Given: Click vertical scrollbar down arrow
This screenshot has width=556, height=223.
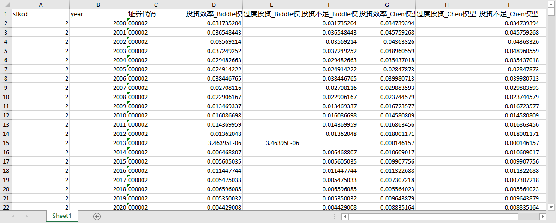Looking at the screenshot, I should point(551,208).
